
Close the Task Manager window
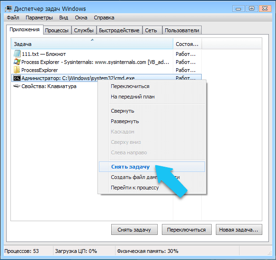(265, 9)
